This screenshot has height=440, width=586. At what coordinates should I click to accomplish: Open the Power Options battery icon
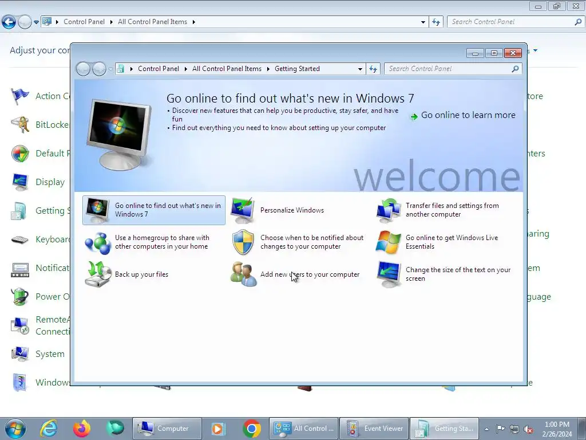coord(20,297)
